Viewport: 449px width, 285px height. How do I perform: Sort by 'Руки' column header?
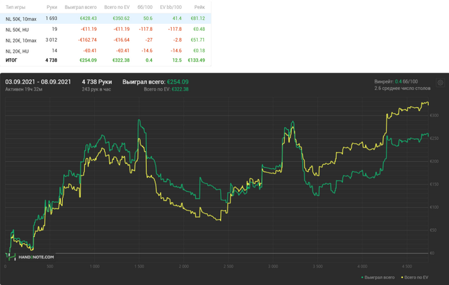[52, 7]
